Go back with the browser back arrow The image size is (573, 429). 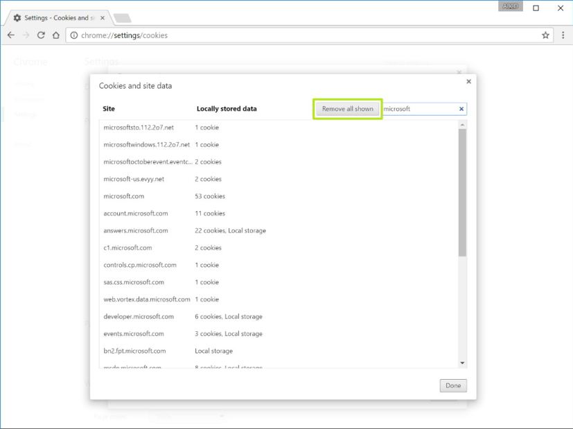11,35
